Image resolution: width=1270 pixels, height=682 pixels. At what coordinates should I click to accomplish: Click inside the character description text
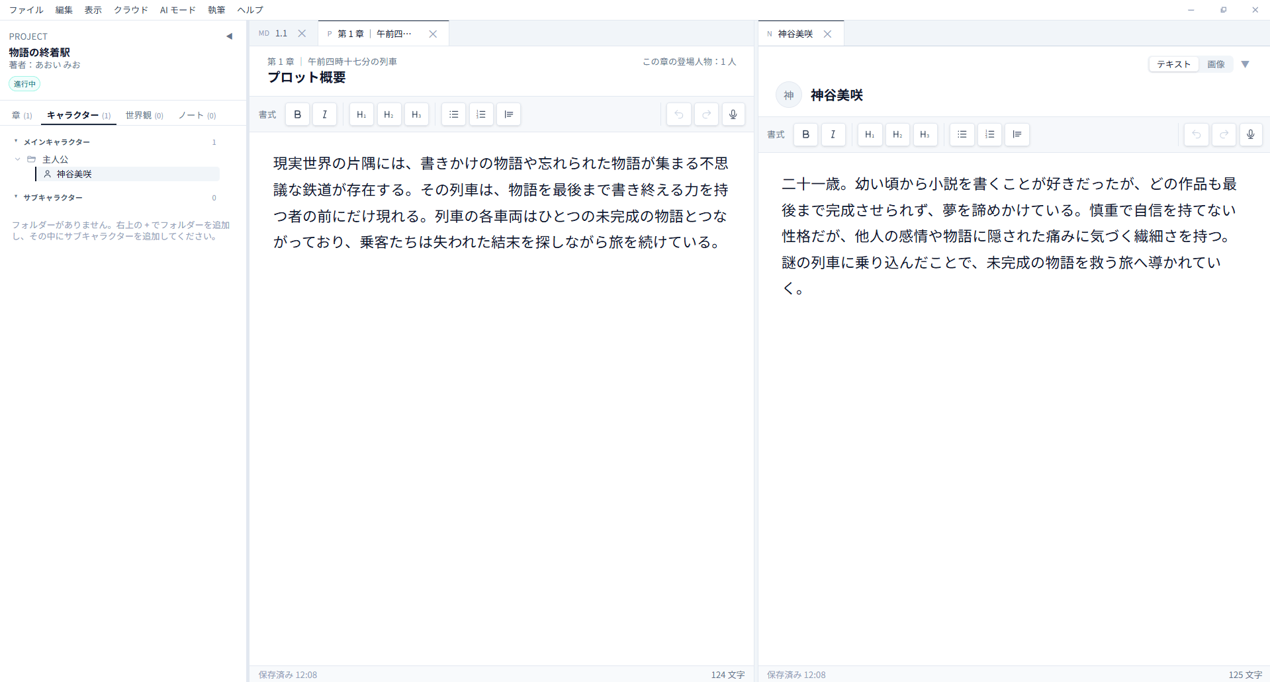tap(1009, 236)
